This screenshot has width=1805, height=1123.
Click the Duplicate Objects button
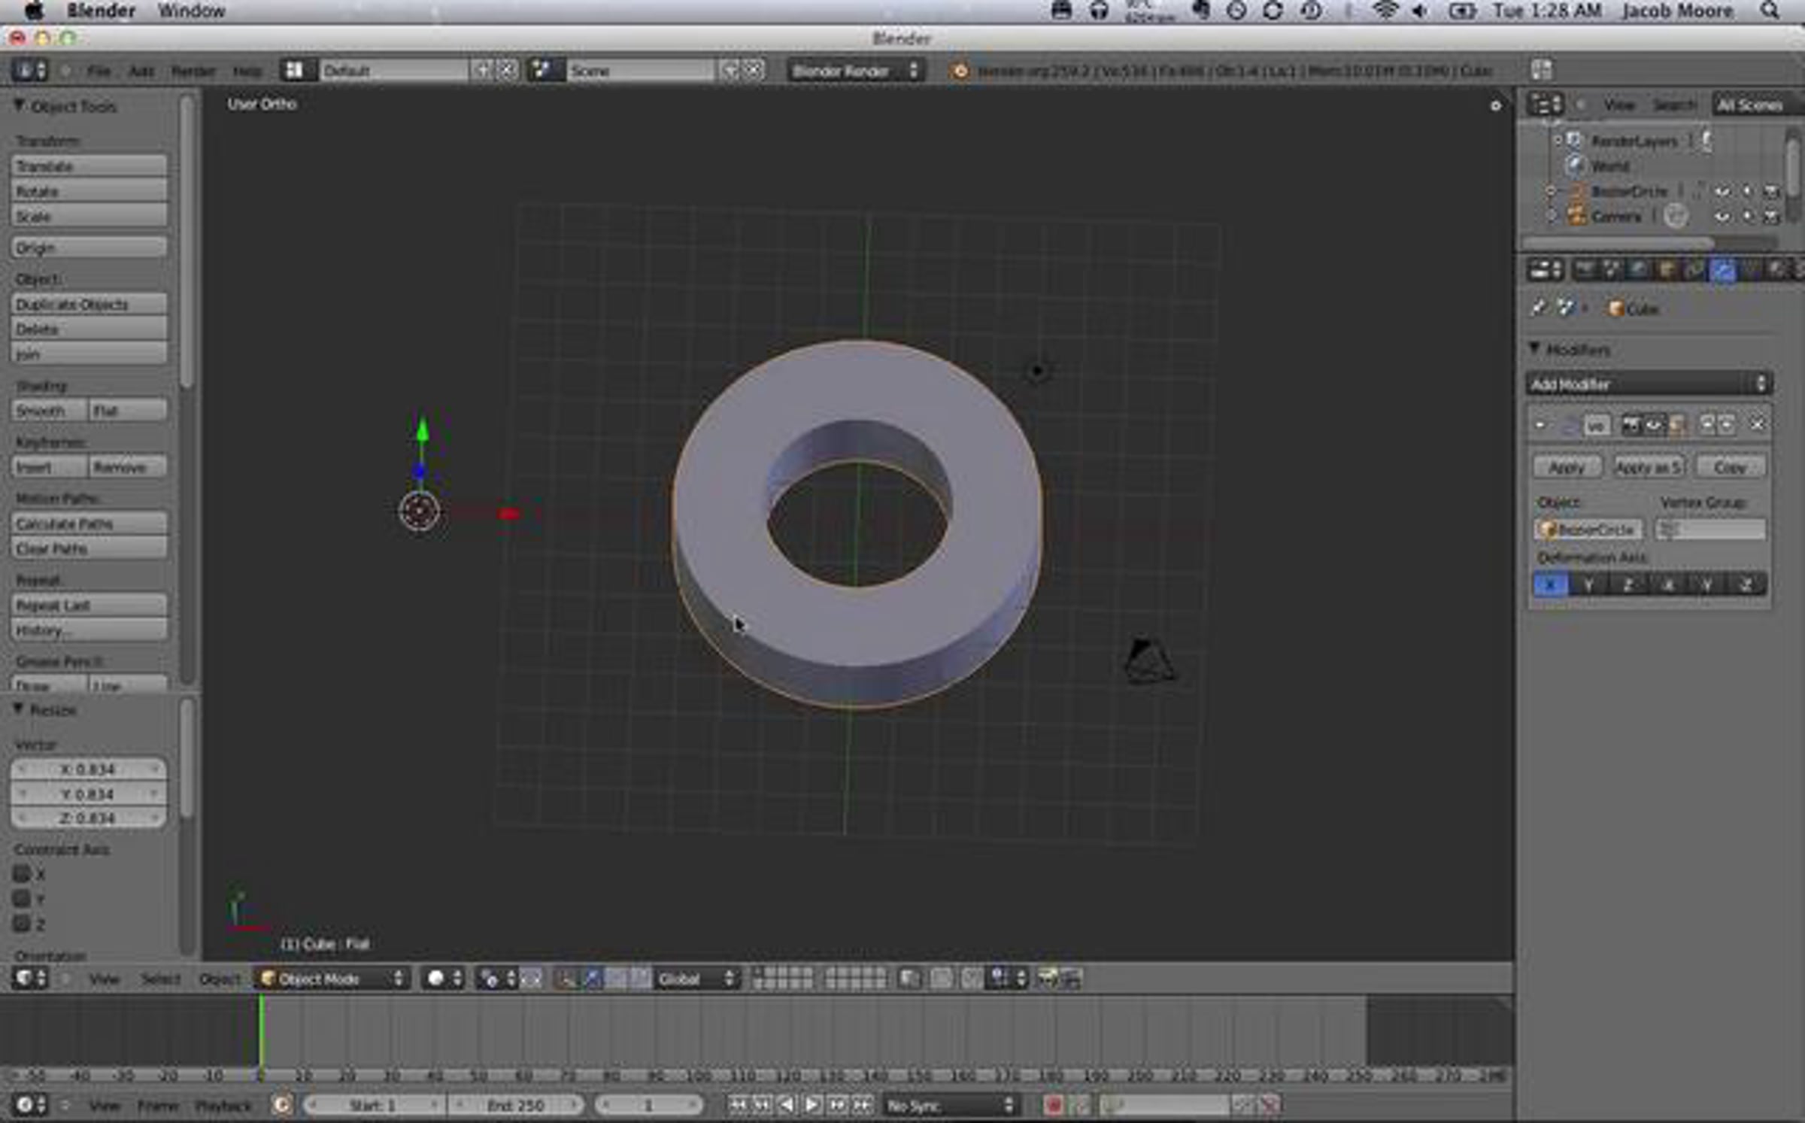click(x=89, y=305)
